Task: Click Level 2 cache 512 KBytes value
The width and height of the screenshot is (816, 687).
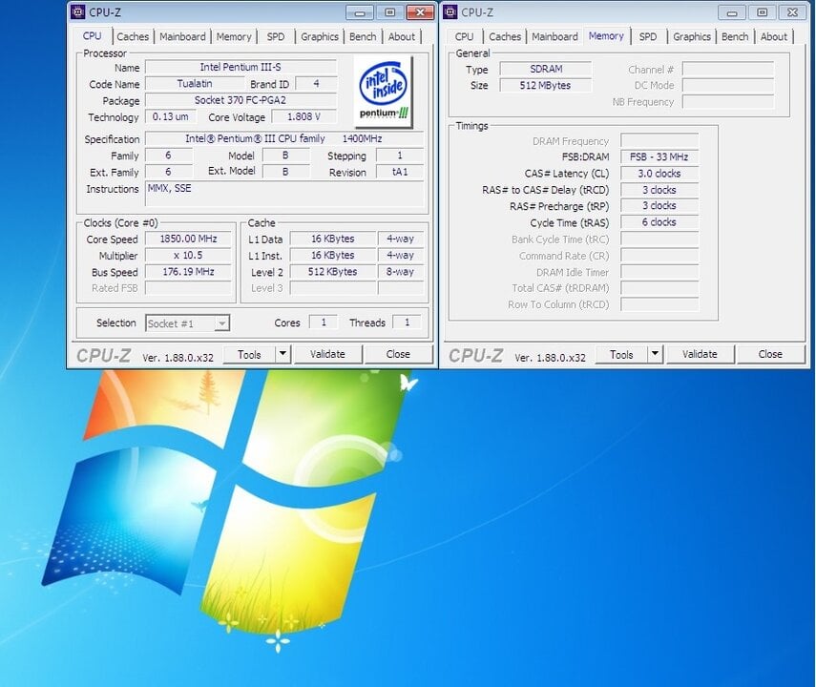Action: pos(333,272)
